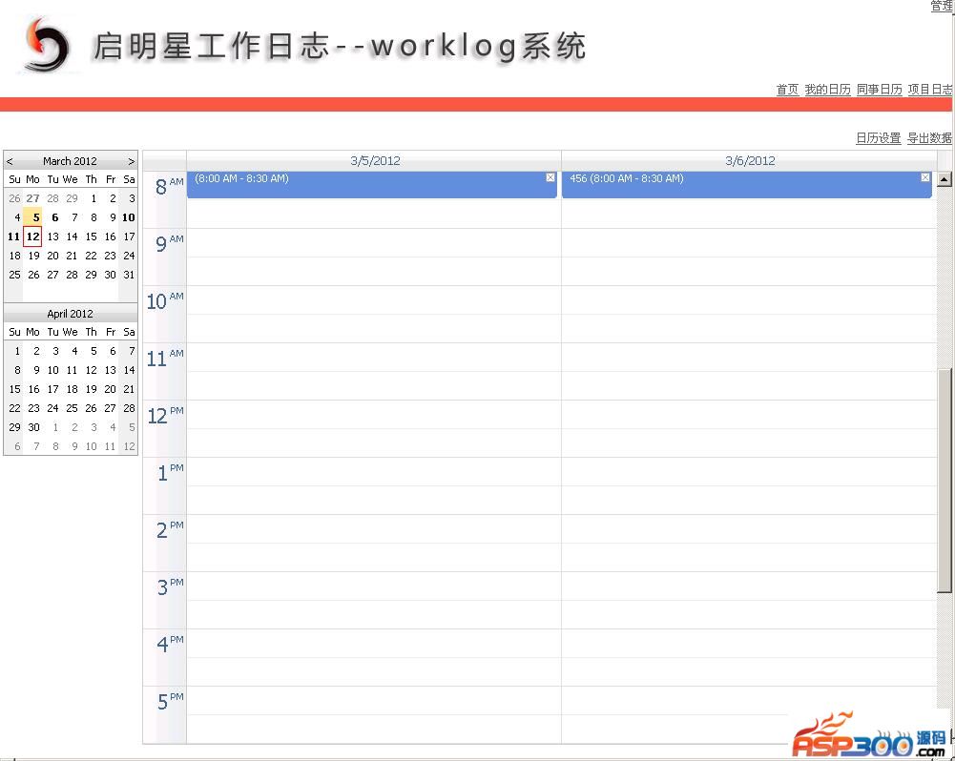Select March 10 in mini calendar
Image resolution: width=955 pixels, height=761 pixels.
(128, 217)
